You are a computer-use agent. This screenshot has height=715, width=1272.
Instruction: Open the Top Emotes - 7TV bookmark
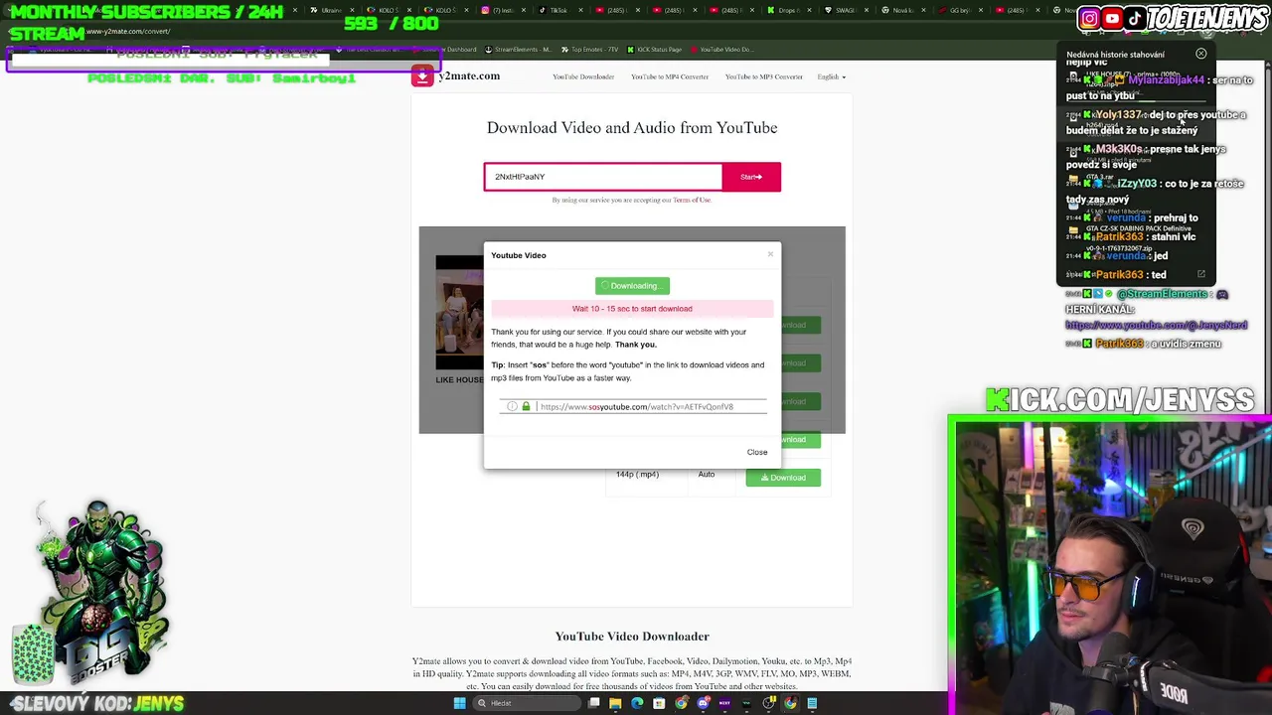pos(590,50)
